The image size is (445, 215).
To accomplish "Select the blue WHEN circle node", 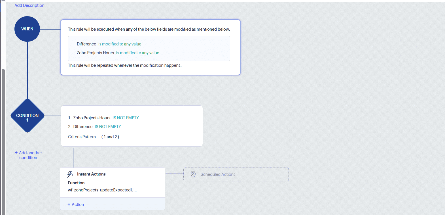I will (x=27, y=29).
